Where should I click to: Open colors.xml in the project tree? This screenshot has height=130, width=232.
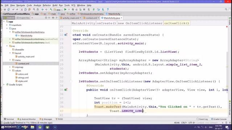23,74
